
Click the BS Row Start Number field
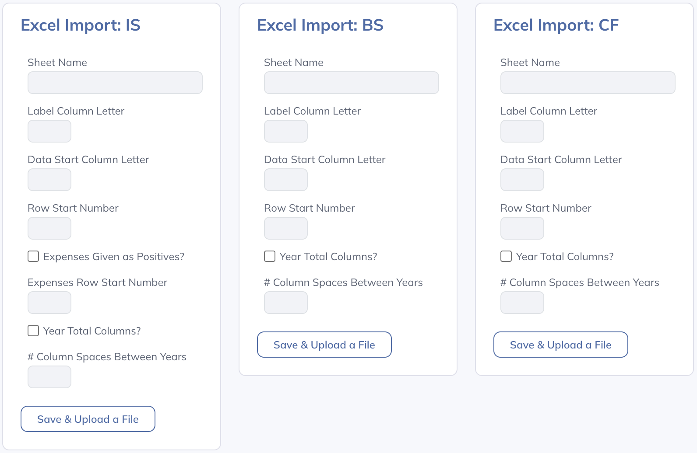(x=286, y=228)
